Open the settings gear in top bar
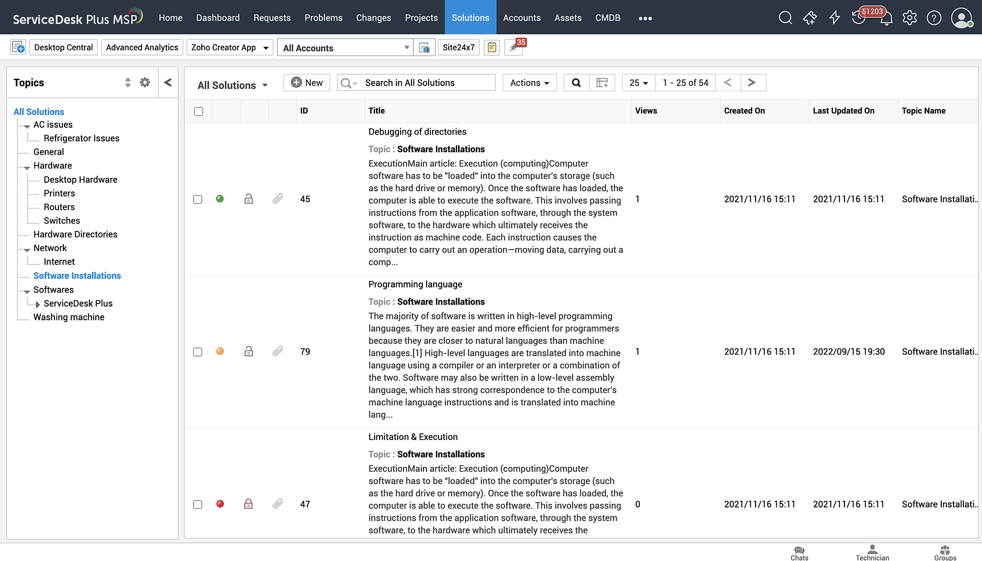The height and width of the screenshot is (561, 982). [x=909, y=17]
